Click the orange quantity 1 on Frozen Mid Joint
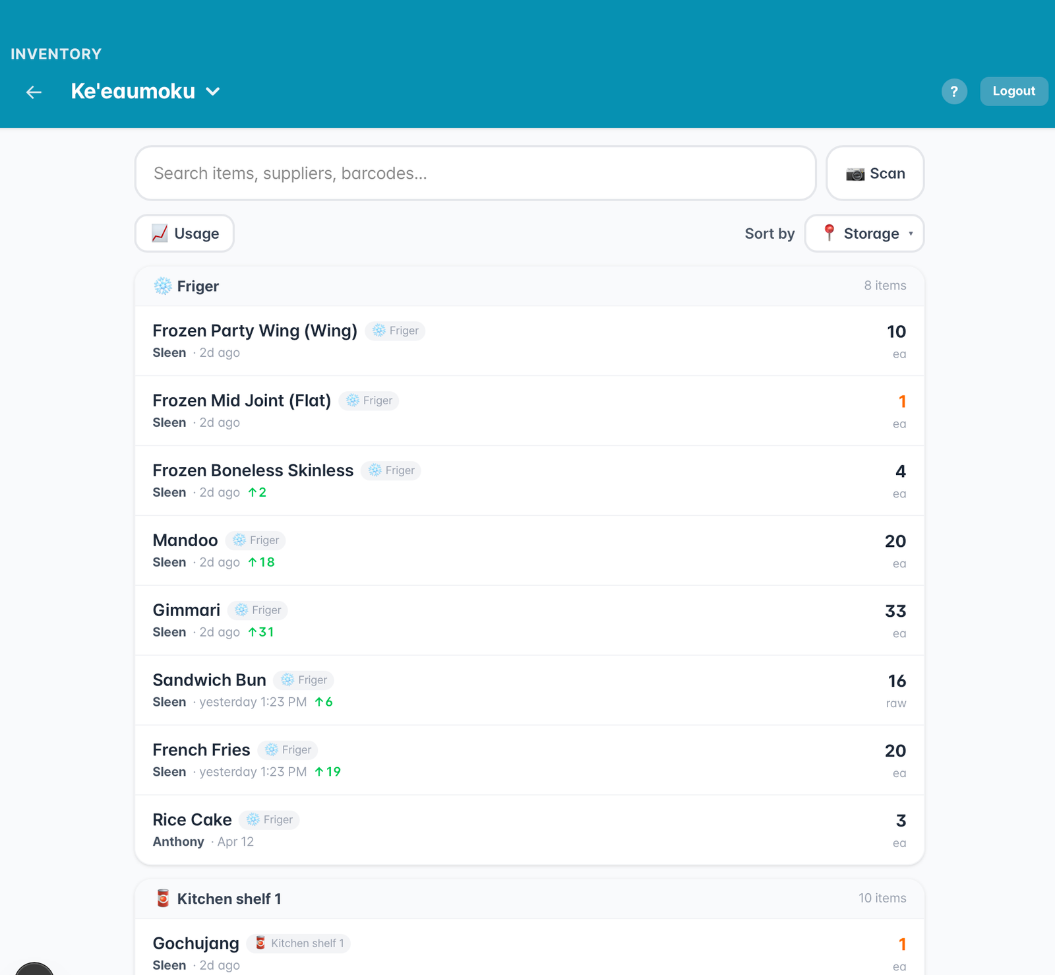This screenshot has height=975, width=1055. click(901, 400)
